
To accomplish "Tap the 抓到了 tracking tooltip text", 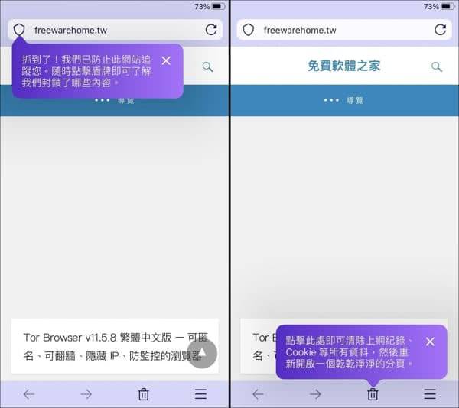I will click(86, 71).
